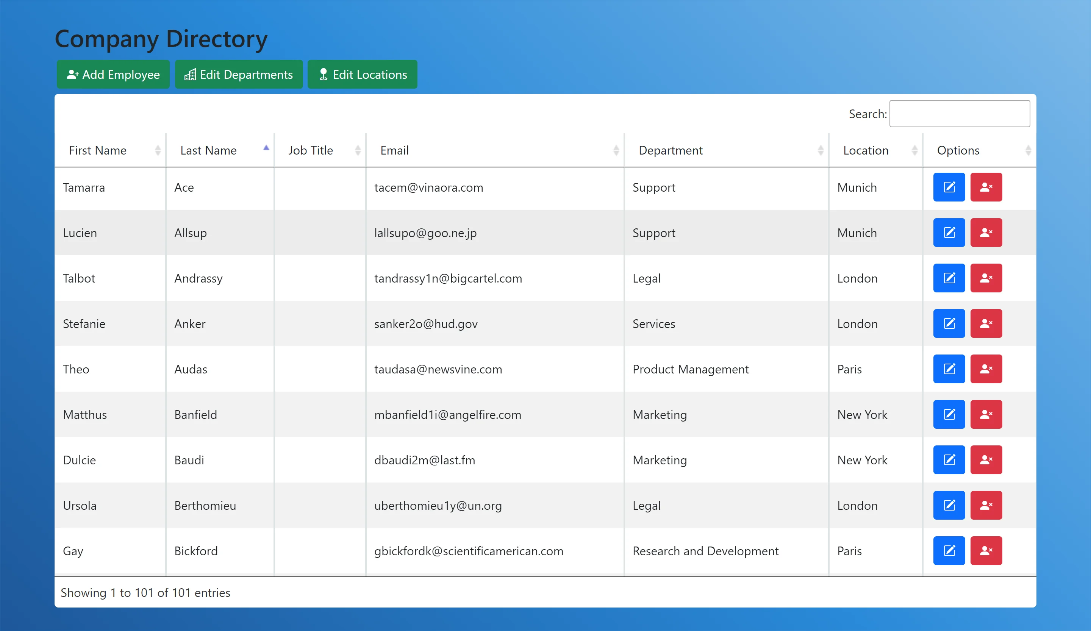Remove Theo Audas via the red delete icon

tap(986, 369)
